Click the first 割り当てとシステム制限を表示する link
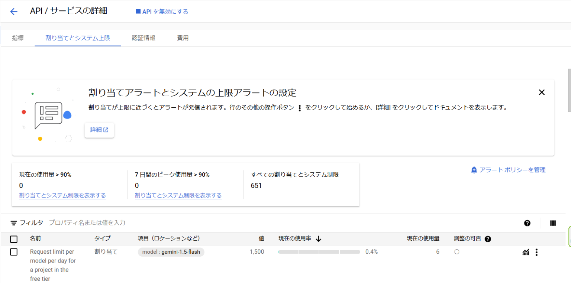Image resolution: width=571 pixels, height=283 pixels. tap(62, 195)
